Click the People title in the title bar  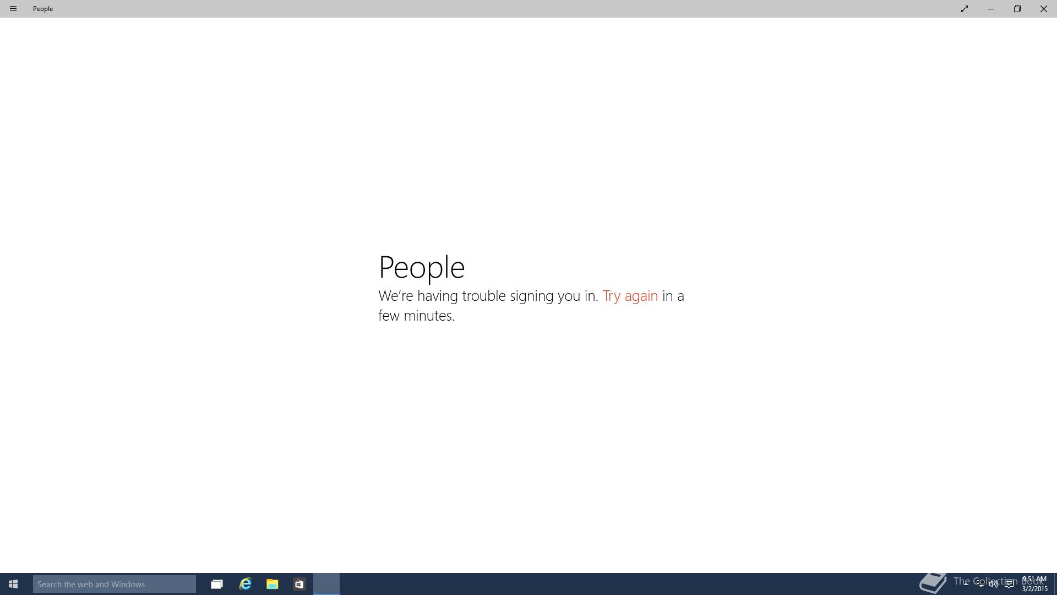(43, 9)
